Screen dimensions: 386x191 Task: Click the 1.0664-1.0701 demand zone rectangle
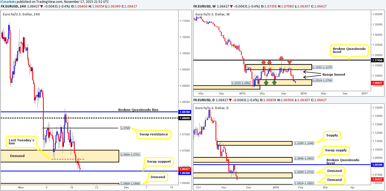pos(60,156)
